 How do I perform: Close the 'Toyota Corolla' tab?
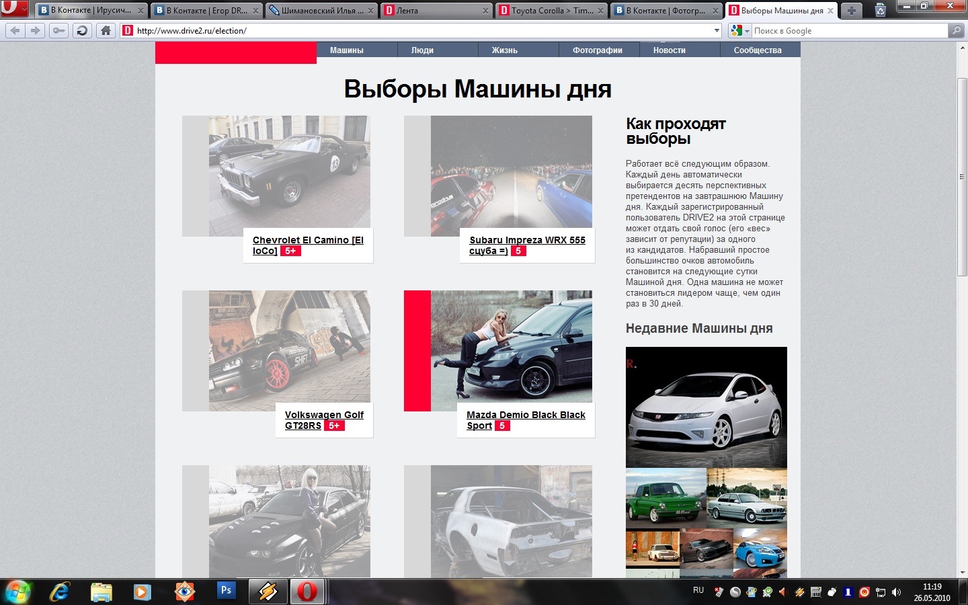[601, 11]
